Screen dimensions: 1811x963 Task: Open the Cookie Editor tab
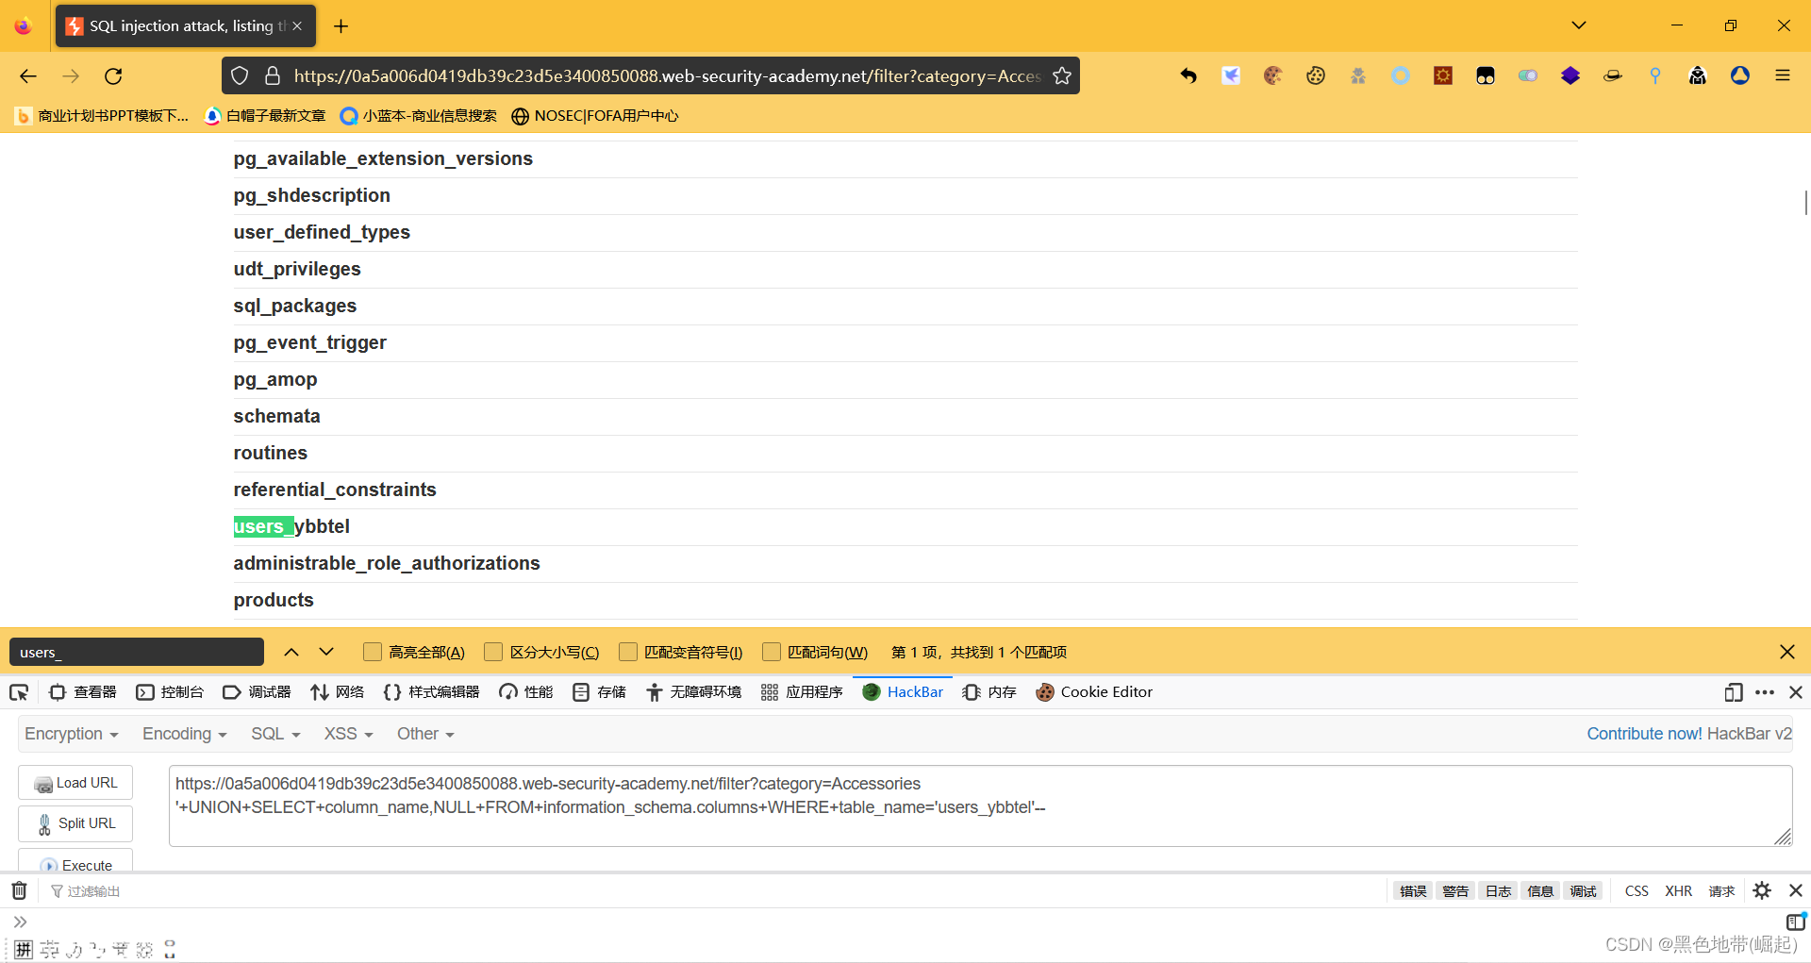[x=1094, y=692]
